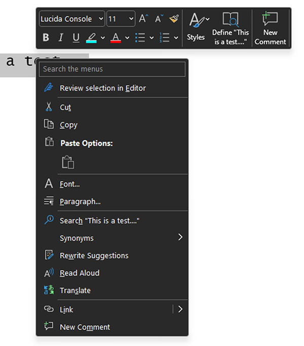Choose Review selection in Editor
The image size is (304, 346).
[x=112, y=88]
